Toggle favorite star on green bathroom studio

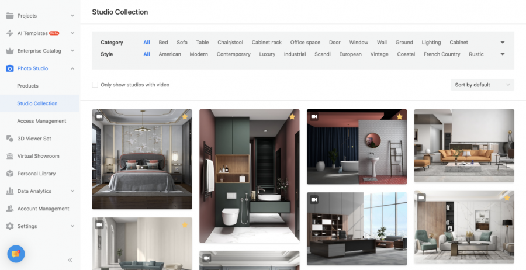pos(292,117)
